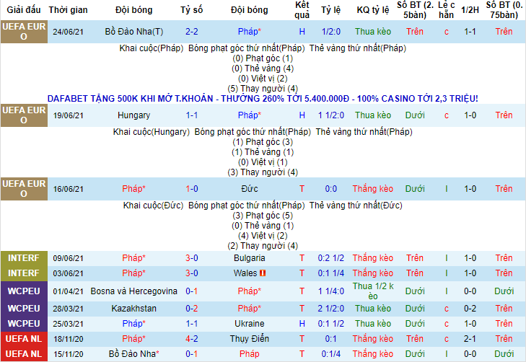Click the UEFA EURO badge in the Hungary row
Image resolution: width=526 pixels, height=362 pixels.
[24, 115]
